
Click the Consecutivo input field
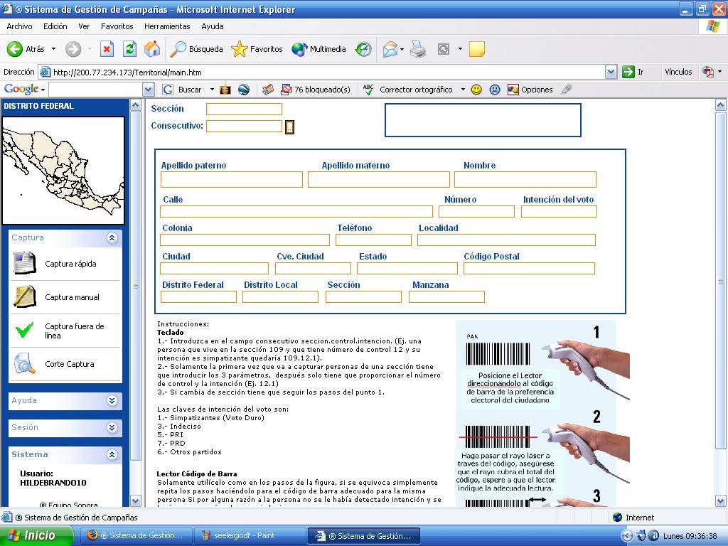coord(245,127)
